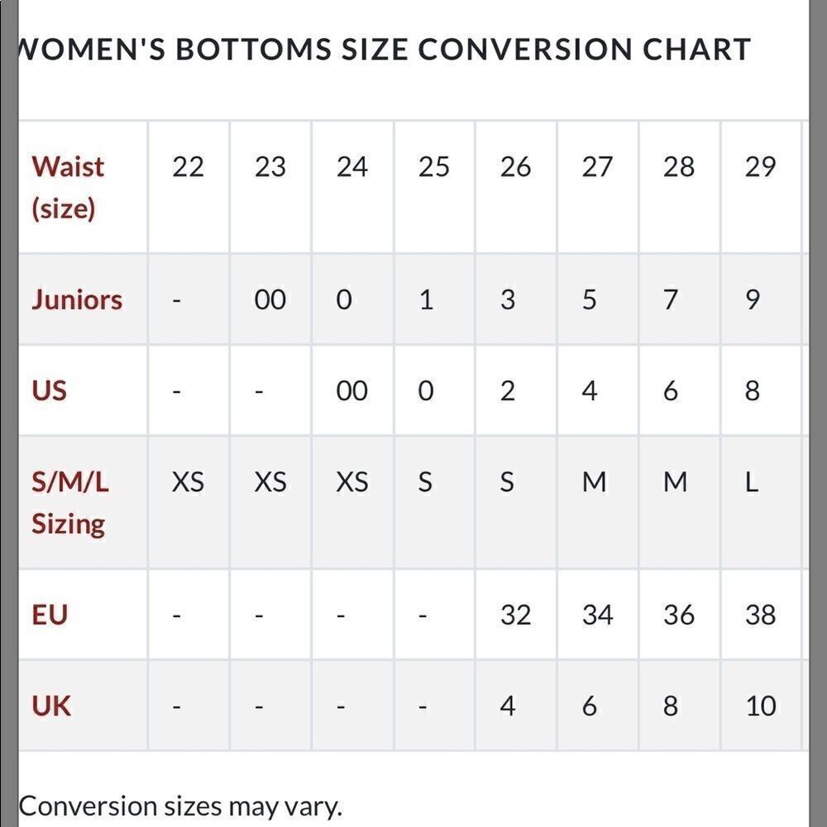827x827 pixels.
Task: Click US size 00 cell
Action: tap(351, 391)
